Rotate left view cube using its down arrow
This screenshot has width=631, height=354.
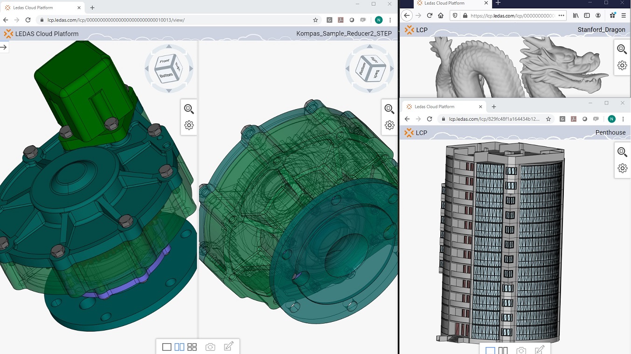(x=169, y=90)
